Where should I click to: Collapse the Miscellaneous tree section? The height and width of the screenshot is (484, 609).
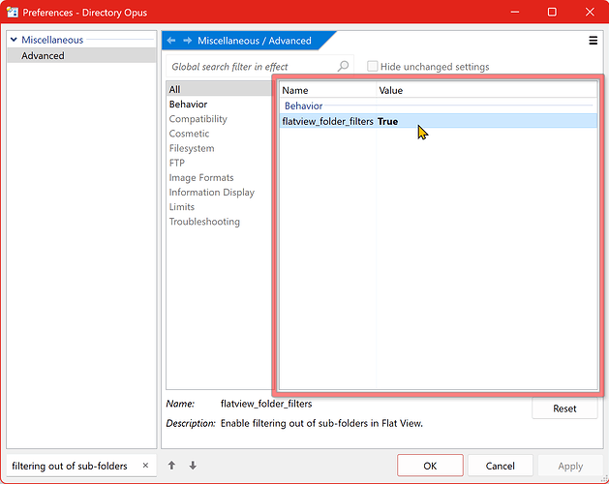14,40
